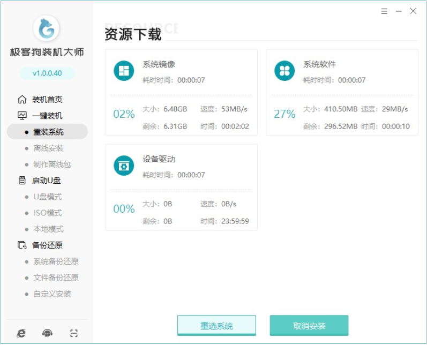Open the hamburger menu in title bar

tap(385, 11)
